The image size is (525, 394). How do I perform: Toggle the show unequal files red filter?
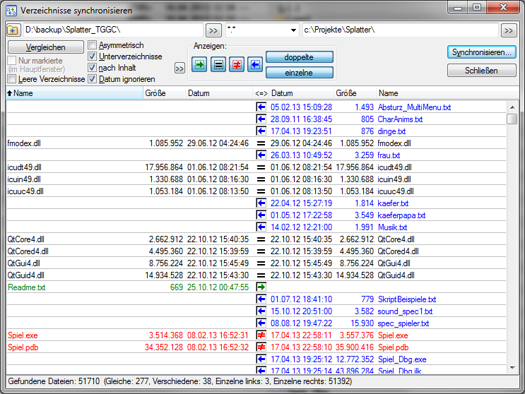(237, 64)
